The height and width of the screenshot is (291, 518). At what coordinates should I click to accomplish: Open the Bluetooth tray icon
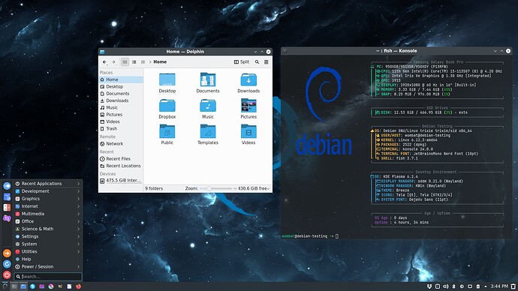pos(453,286)
